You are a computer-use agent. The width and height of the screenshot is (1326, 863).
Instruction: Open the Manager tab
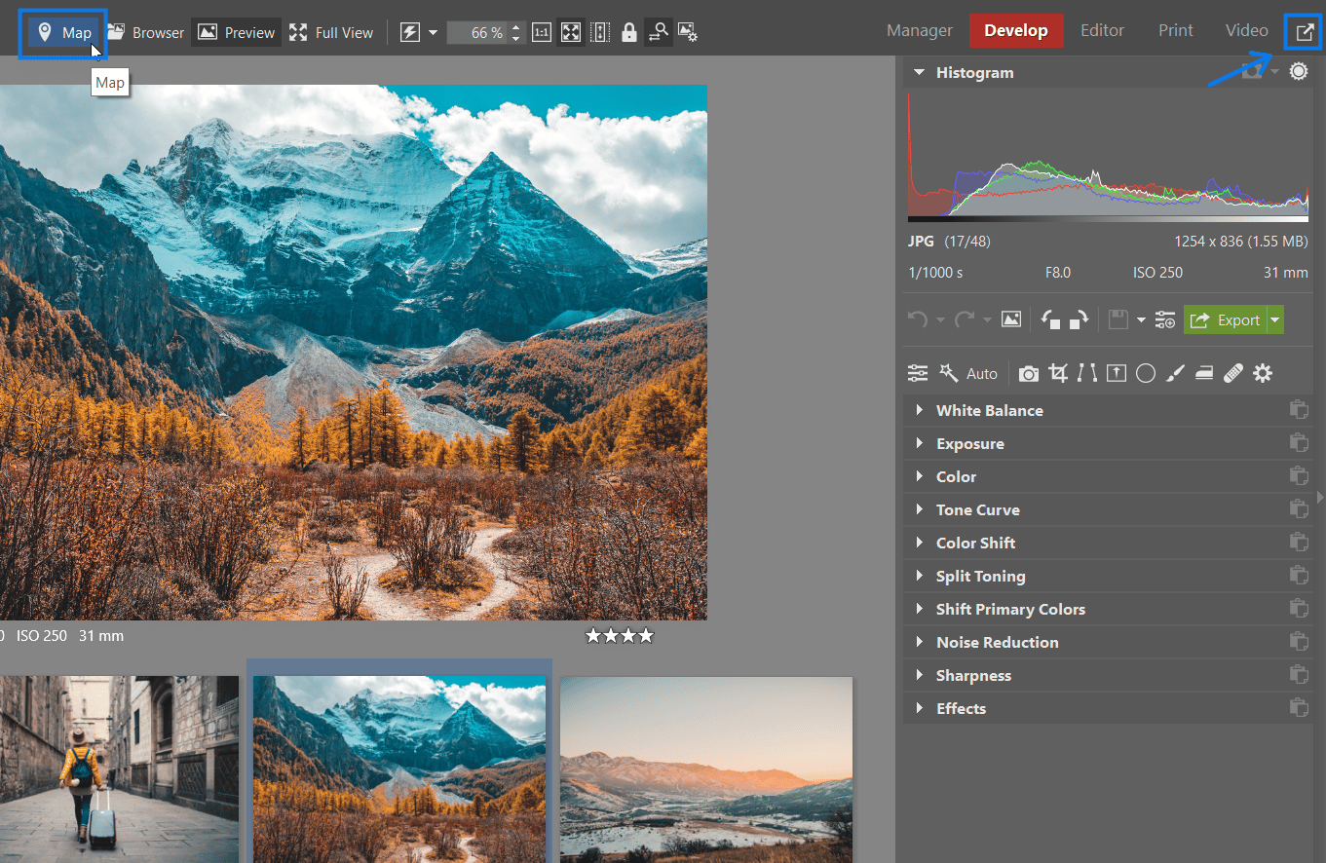919,31
